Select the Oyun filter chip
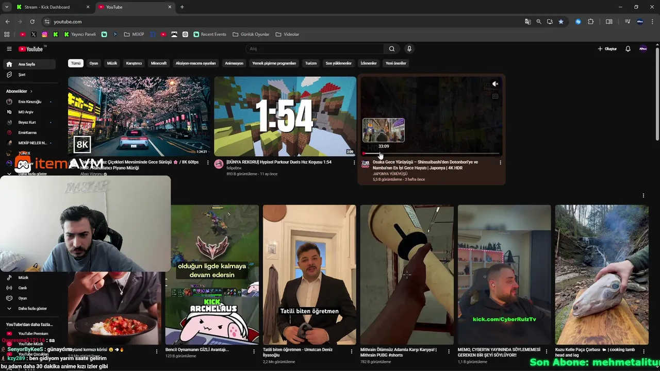This screenshot has height=371, width=660. [94, 63]
